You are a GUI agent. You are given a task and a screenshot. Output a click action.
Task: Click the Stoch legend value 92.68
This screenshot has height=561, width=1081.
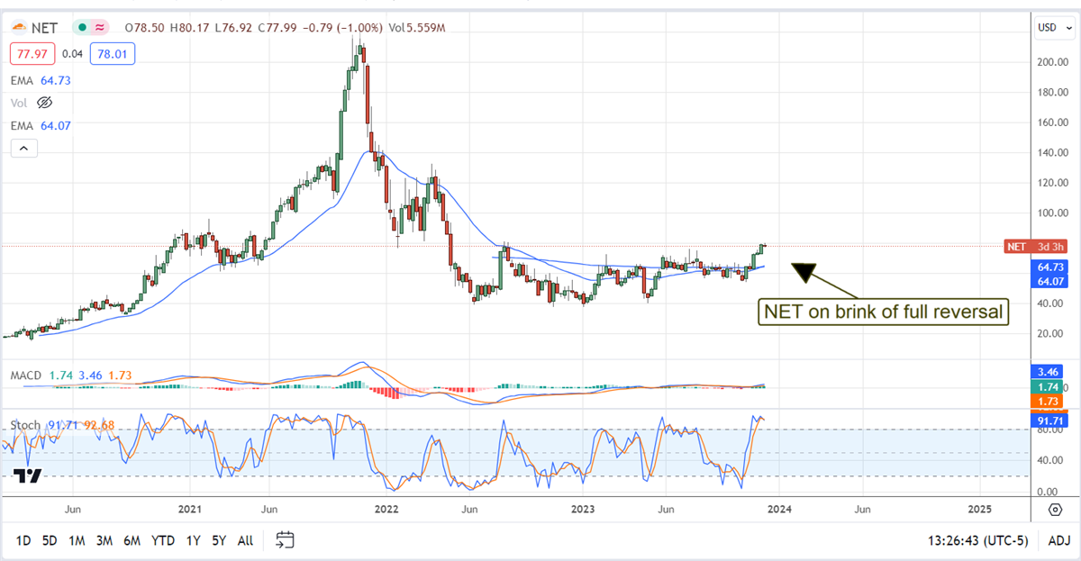pos(101,424)
